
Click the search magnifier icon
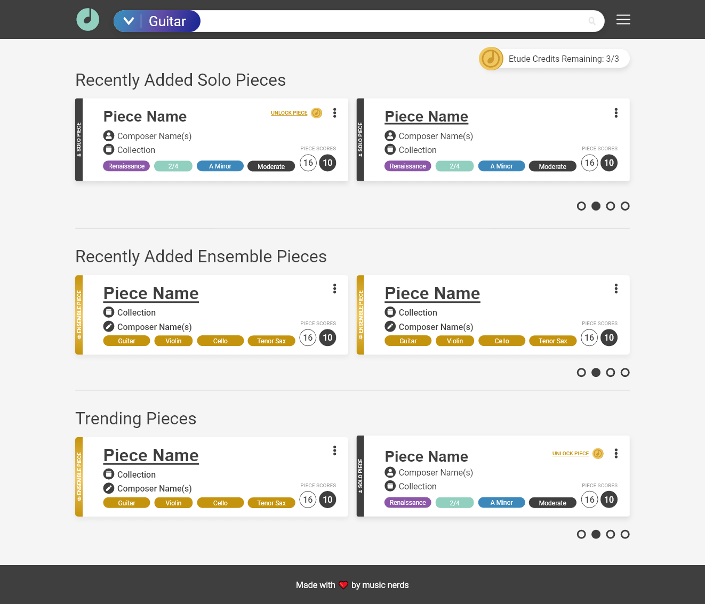pos(591,21)
